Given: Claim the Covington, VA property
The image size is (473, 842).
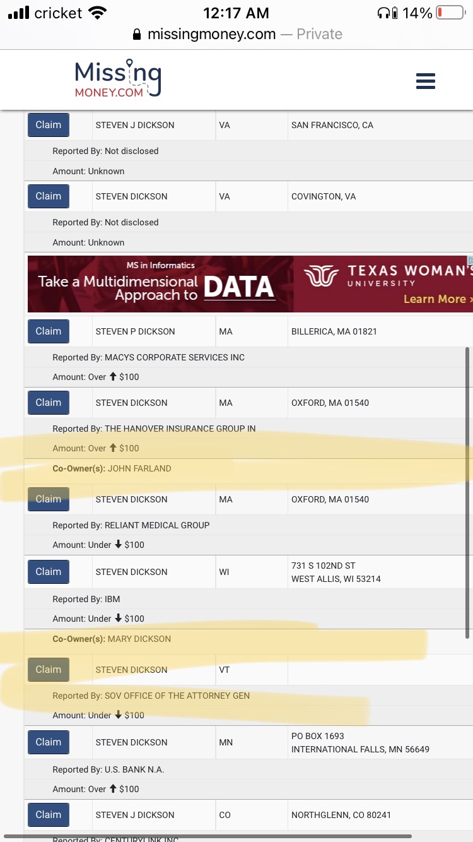Looking at the screenshot, I should [x=49, y=196].
